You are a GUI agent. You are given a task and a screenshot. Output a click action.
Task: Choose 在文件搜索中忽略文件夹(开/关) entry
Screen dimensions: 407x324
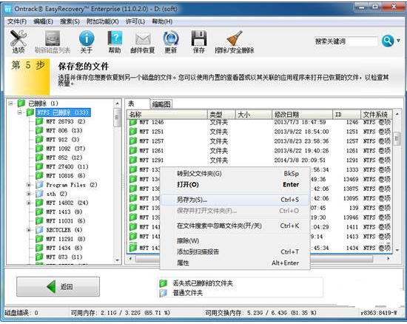(235, 226)
